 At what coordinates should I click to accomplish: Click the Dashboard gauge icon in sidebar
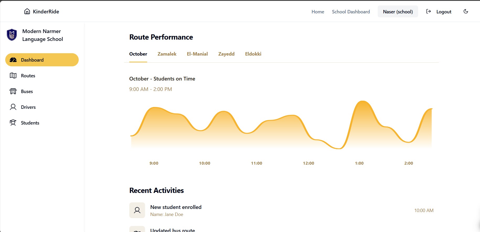13,60
